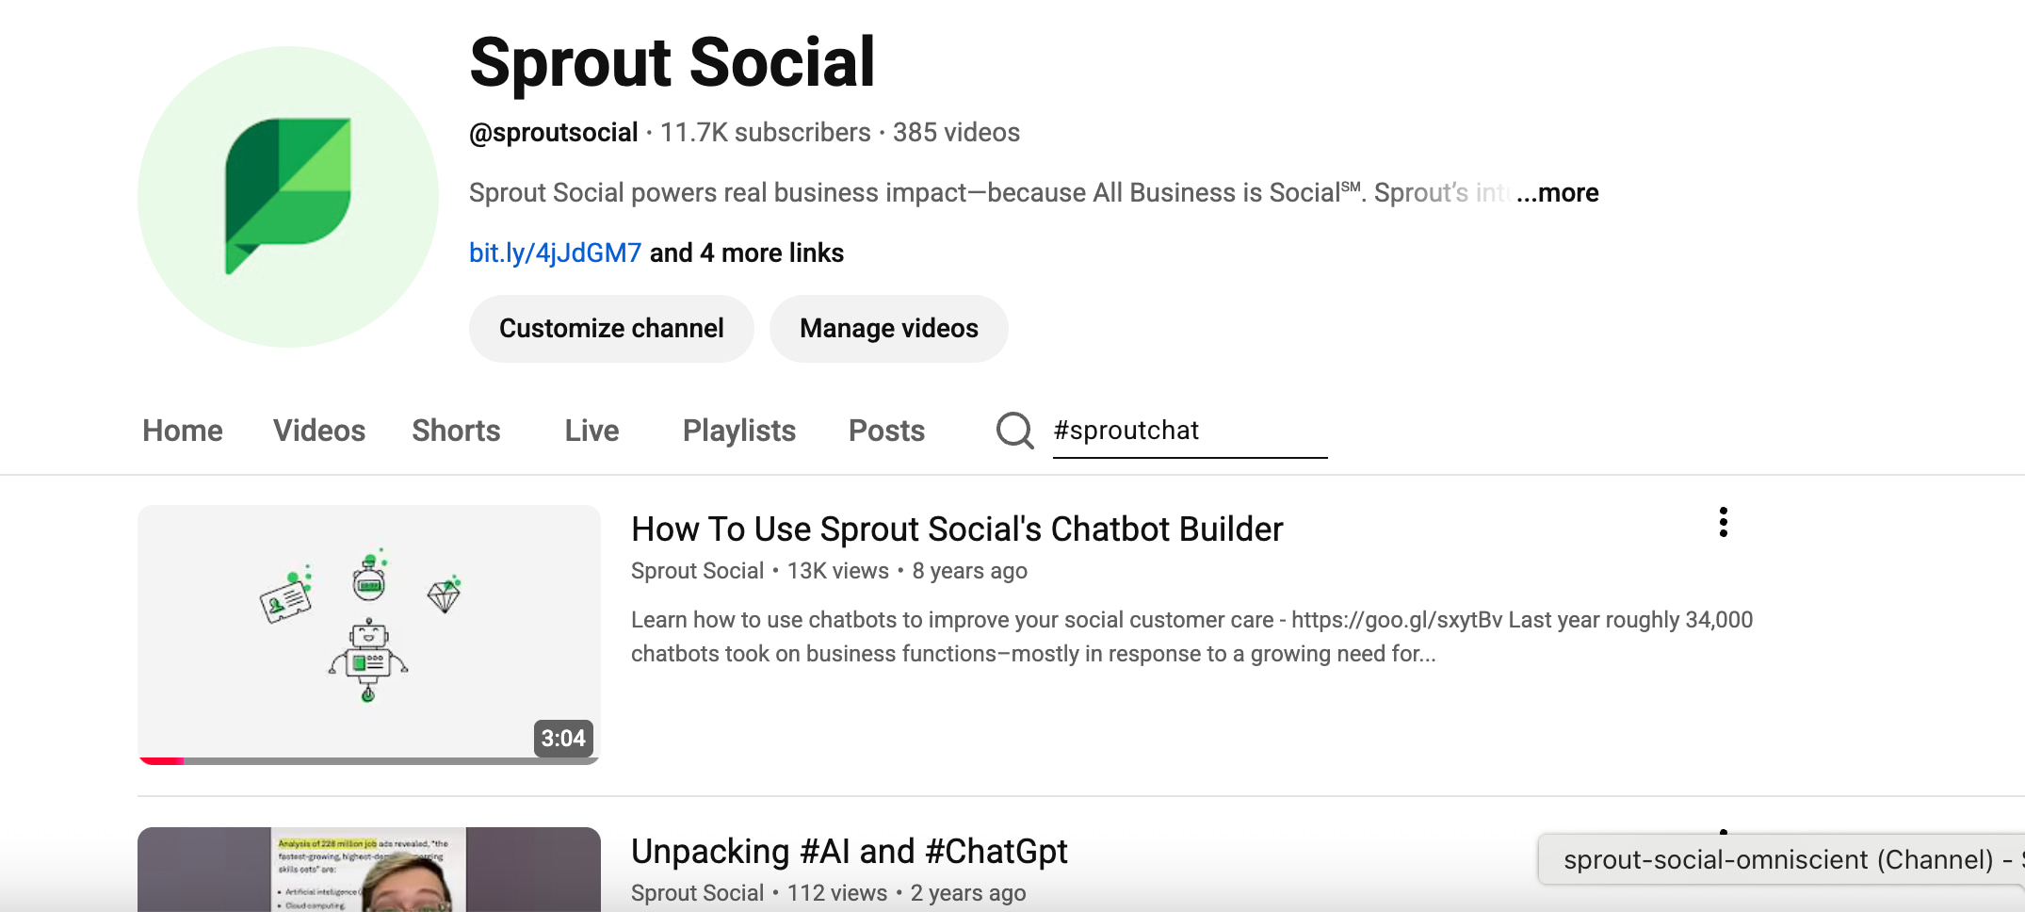Open the bit.ly/4jJdGM7 link
The image size is (2025, 912).
pos(555,252)
